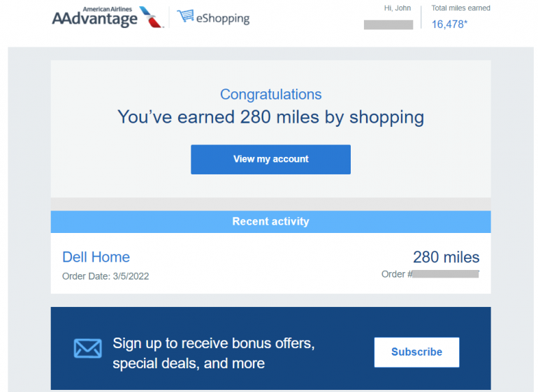Click the envelope mail icon

pyautogui.click(x=87, y=348)
